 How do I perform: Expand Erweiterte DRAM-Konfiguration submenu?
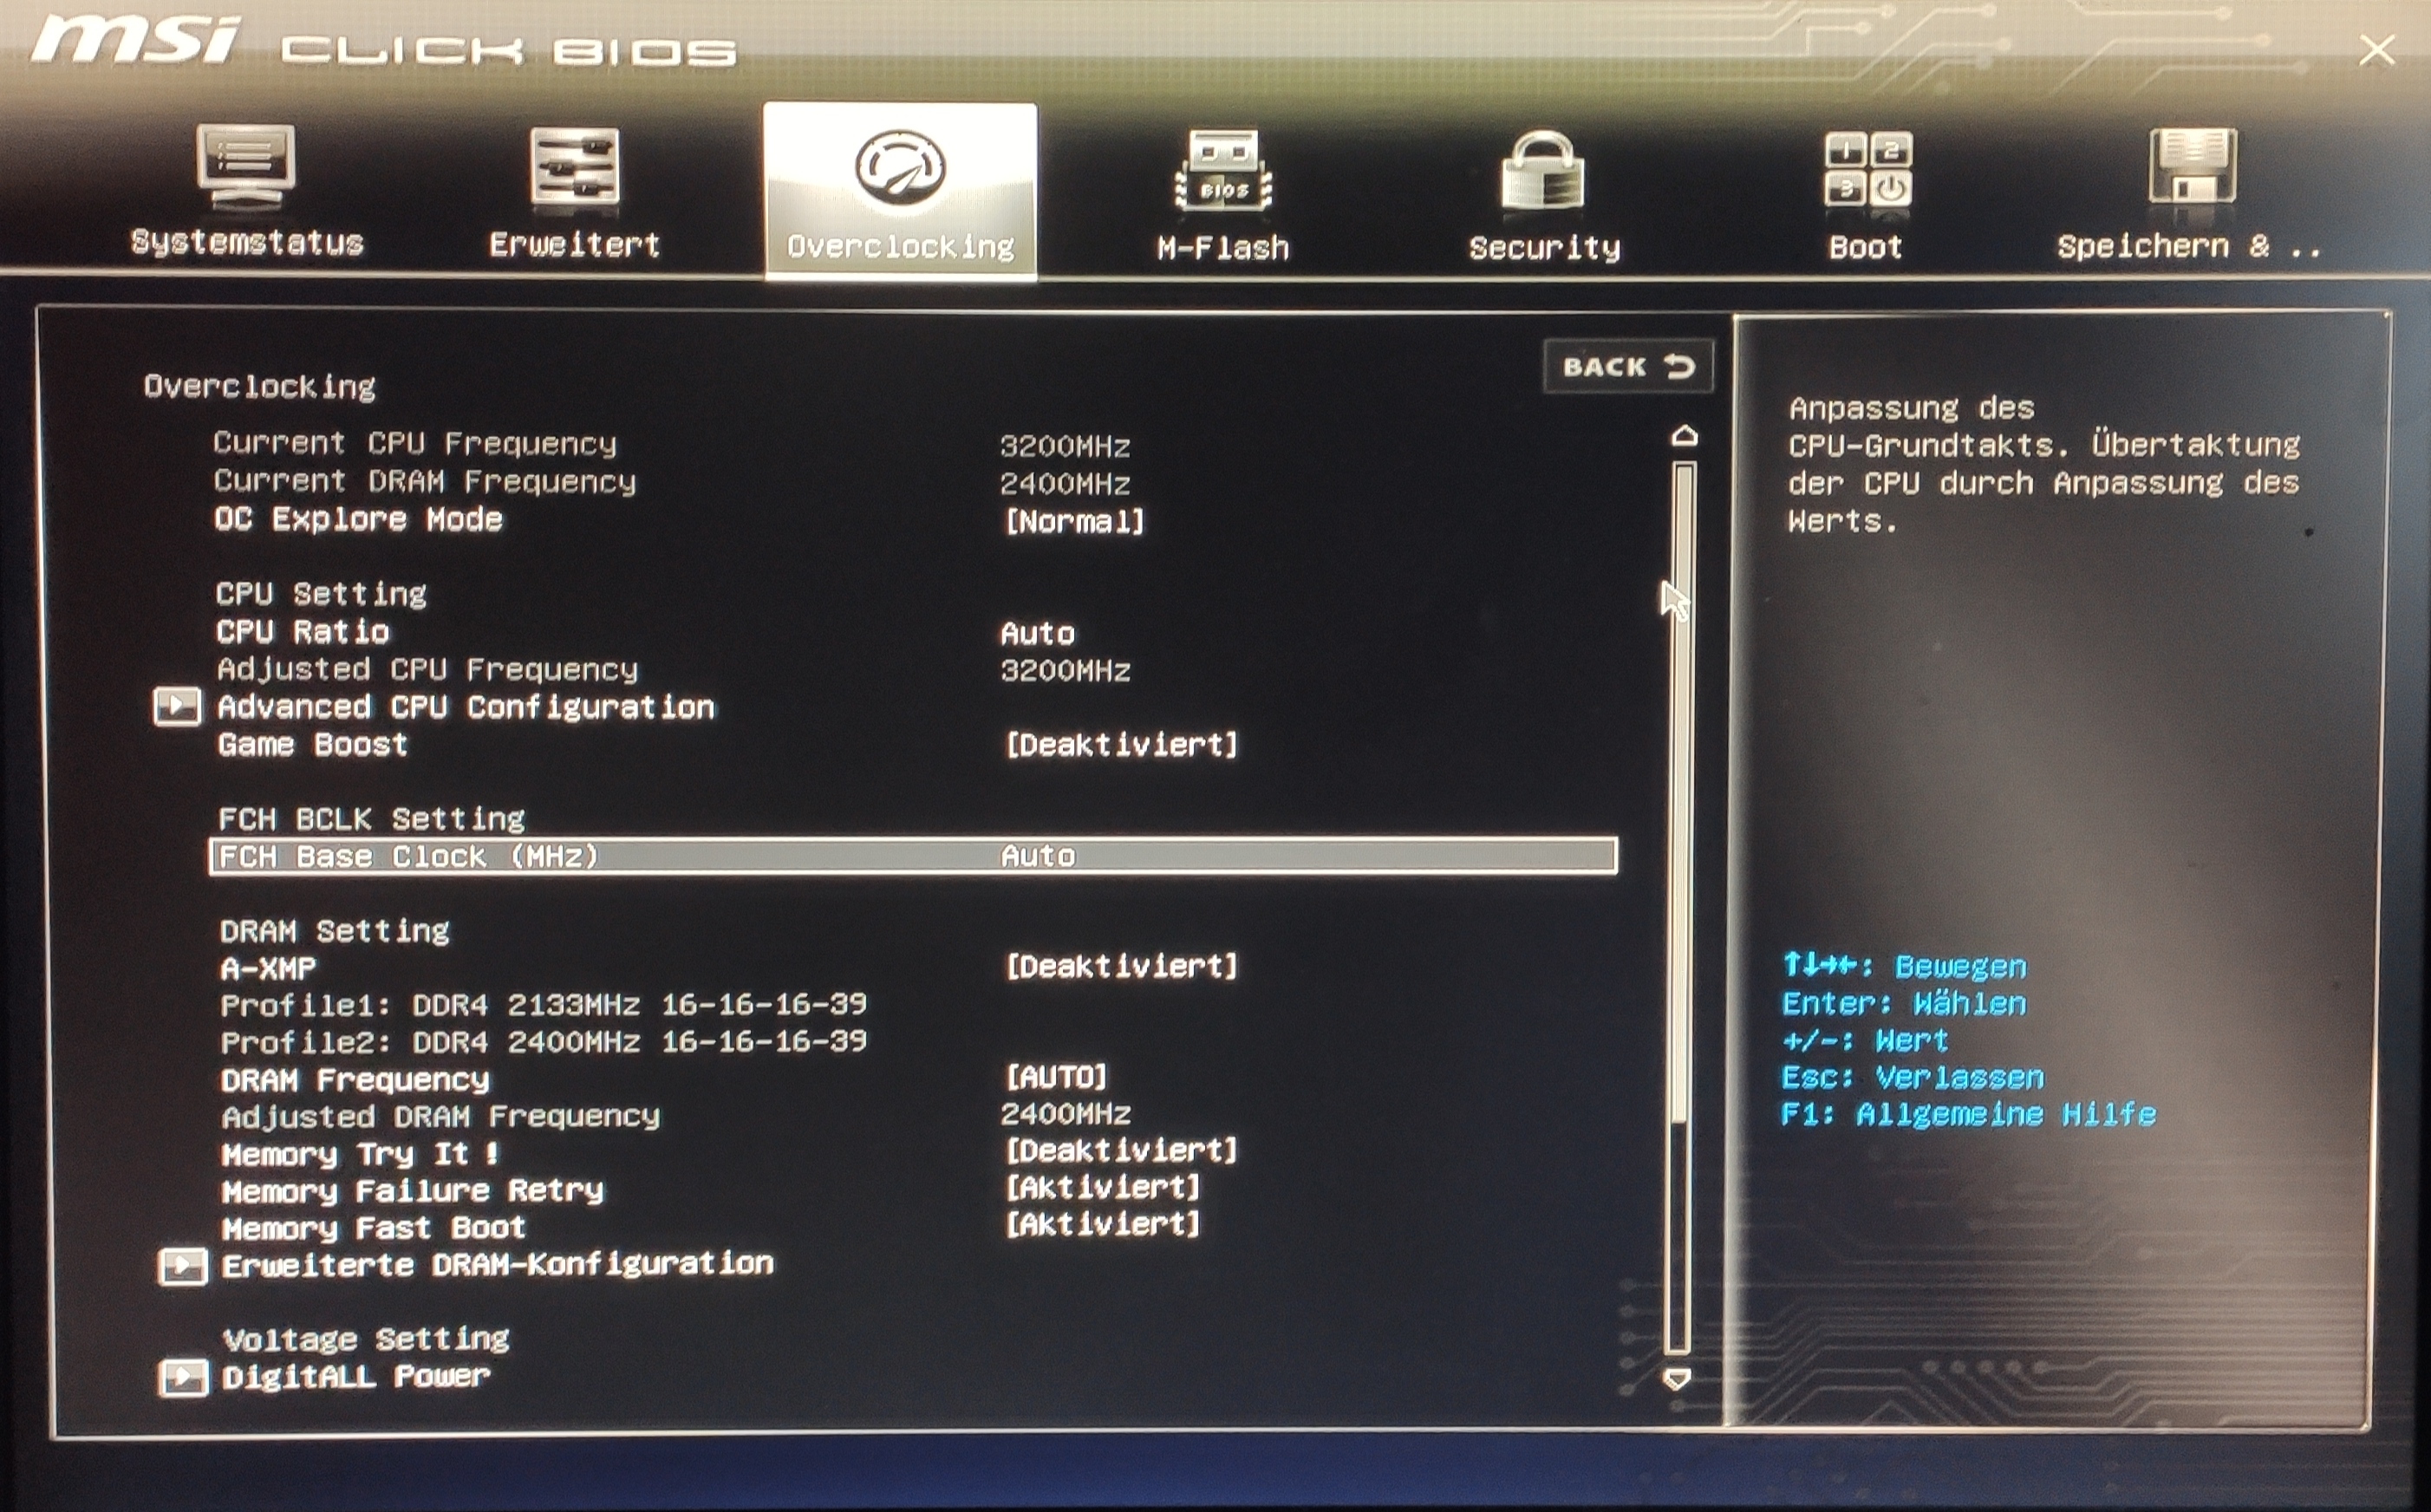point(497,1265)
